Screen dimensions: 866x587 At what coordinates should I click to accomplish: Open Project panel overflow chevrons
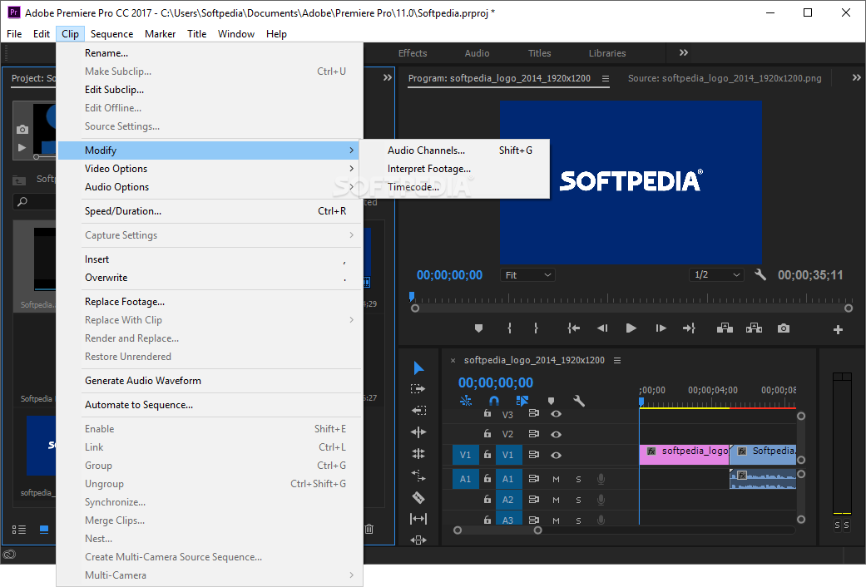pyautogui.click(x=388, y=78)
